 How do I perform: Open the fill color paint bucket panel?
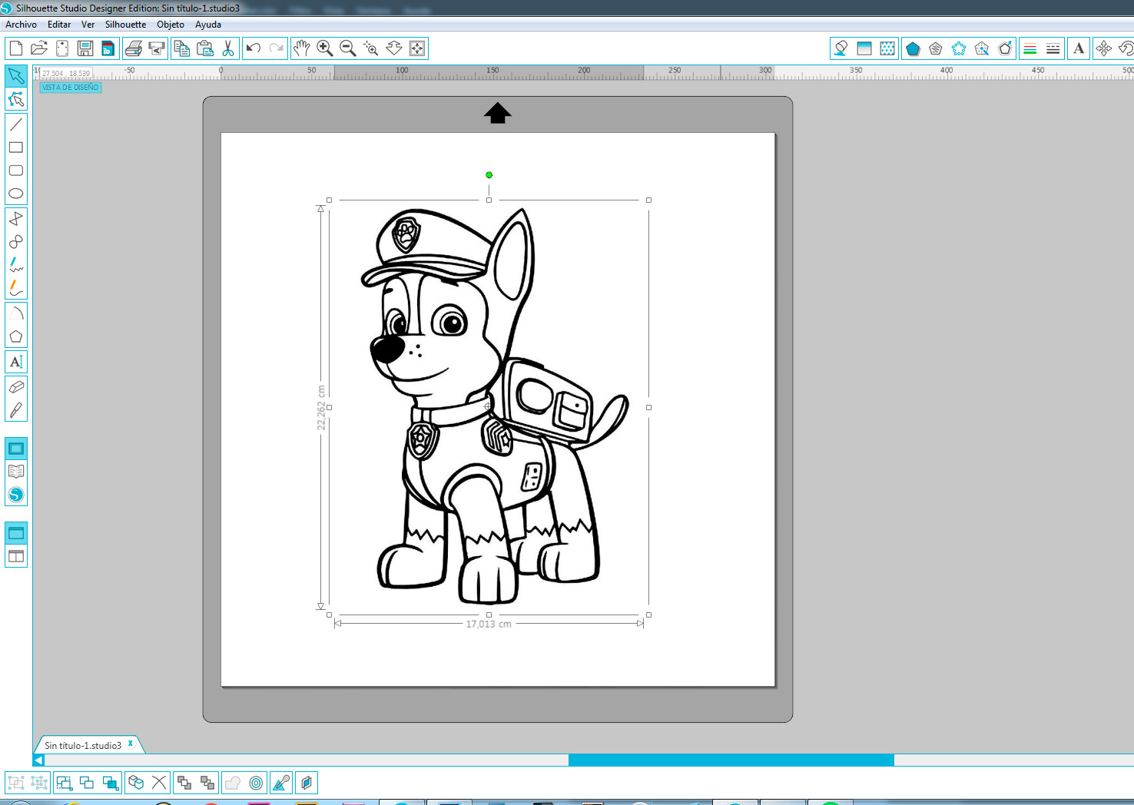pyautogui.click(x=841, y=48)
